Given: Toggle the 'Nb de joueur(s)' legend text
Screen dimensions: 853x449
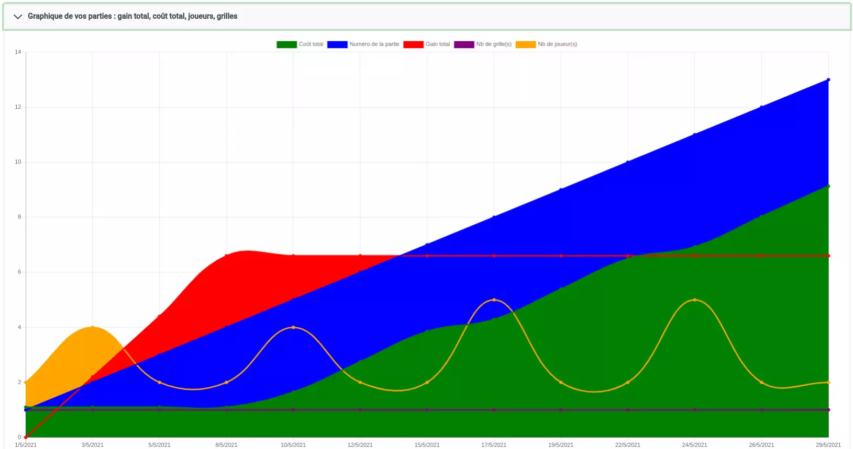Looking at the screenshot, I should pos(557,44).
